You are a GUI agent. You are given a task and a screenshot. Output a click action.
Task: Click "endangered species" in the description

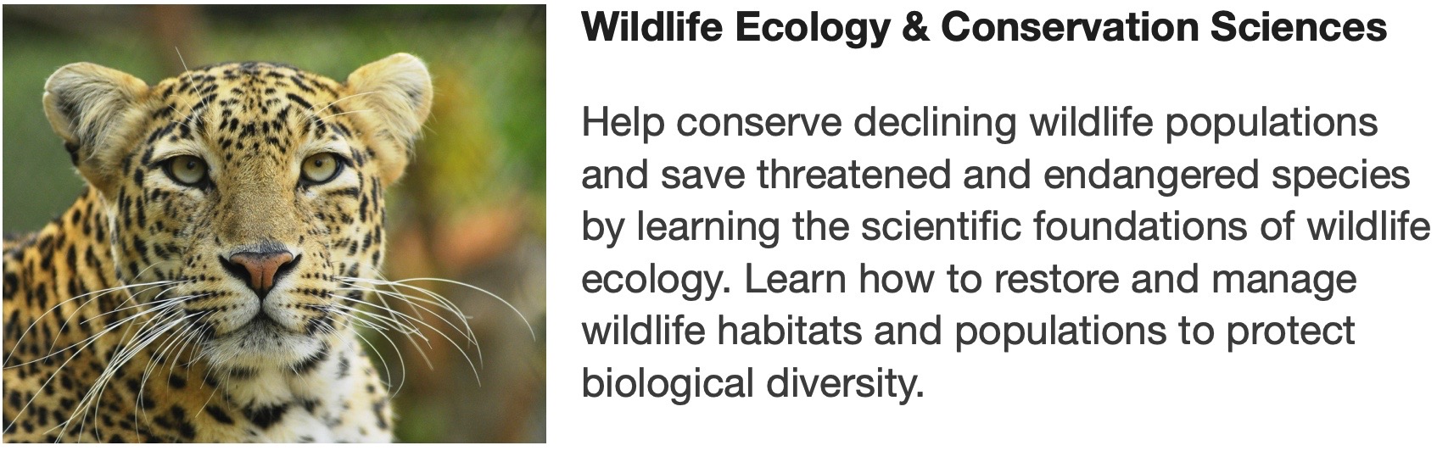[x=1226, y=175]
